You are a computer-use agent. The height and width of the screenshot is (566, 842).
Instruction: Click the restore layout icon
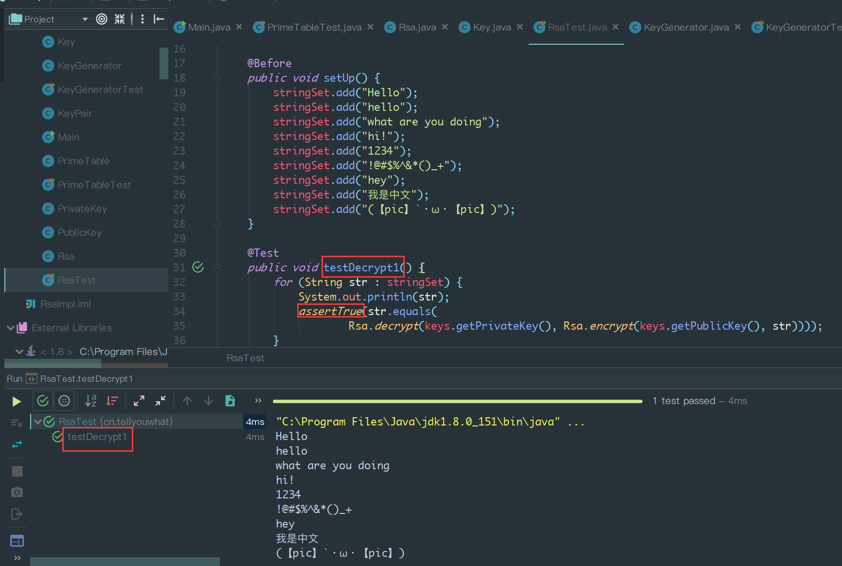point(17,540)
